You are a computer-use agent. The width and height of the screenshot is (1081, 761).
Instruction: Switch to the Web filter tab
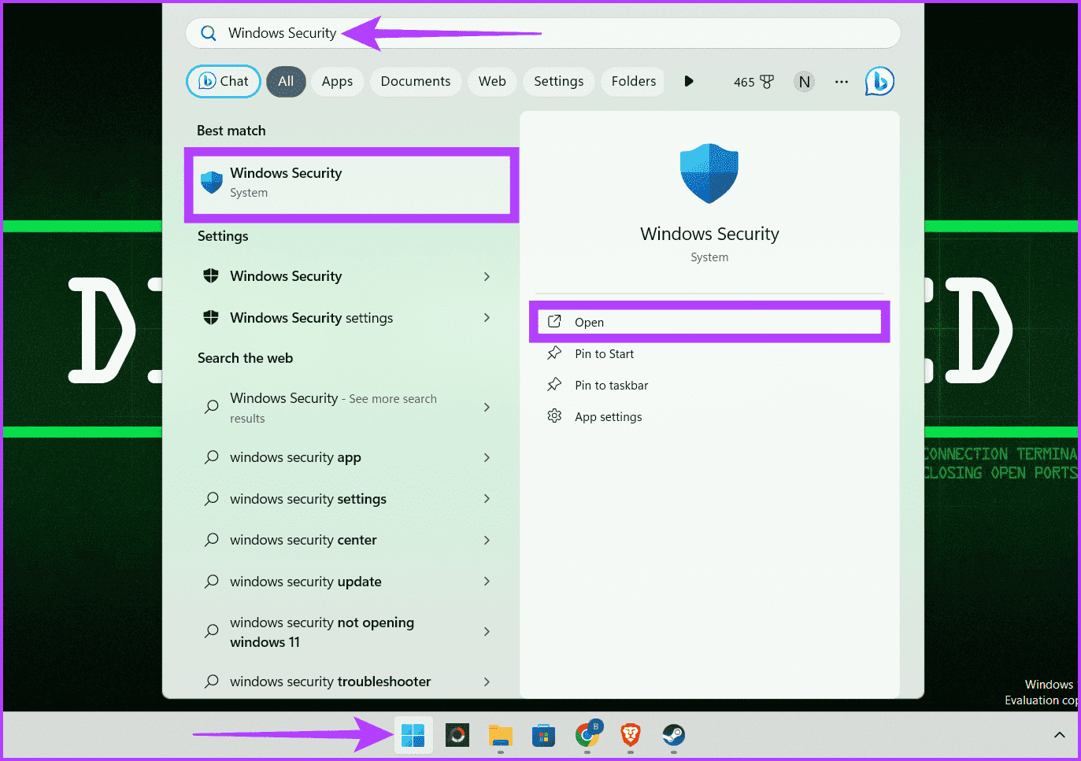click(x=492, y=81)
